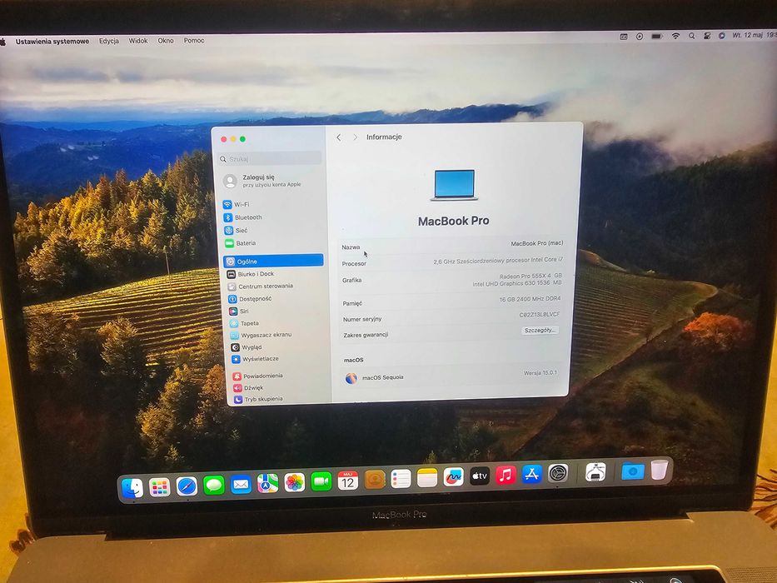Open Launchpad from the Dock
Image resolution: width=777 pixels, height=583 pixels.
pyautogui.click(x=160, y=487)
